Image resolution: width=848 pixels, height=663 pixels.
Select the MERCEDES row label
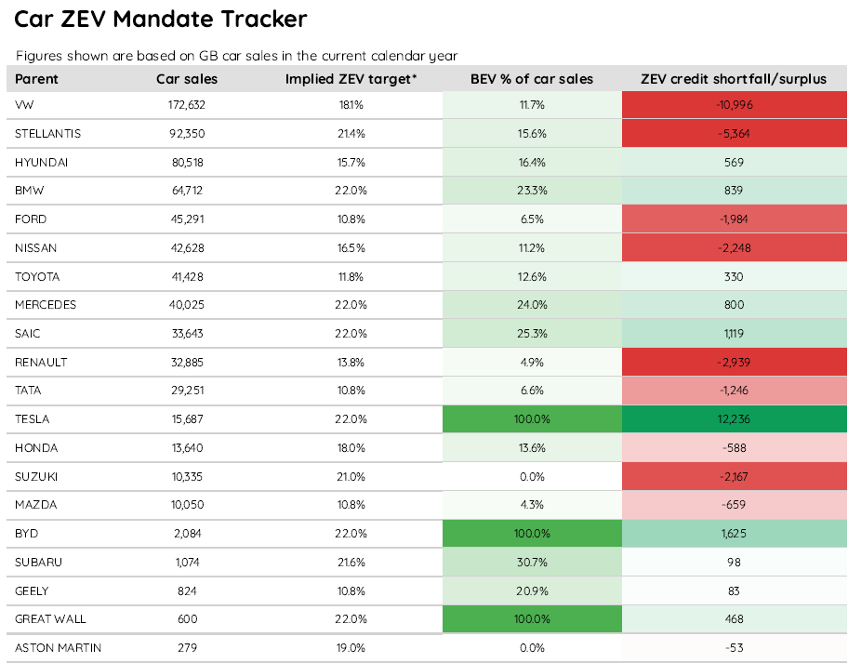[x=46, y=305]
